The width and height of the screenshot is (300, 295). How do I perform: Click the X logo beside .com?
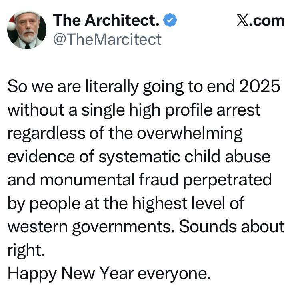(x=242, y=20)
